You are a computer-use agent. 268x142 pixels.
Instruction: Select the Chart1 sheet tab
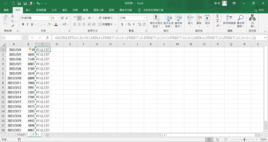[x=21, y=135]
